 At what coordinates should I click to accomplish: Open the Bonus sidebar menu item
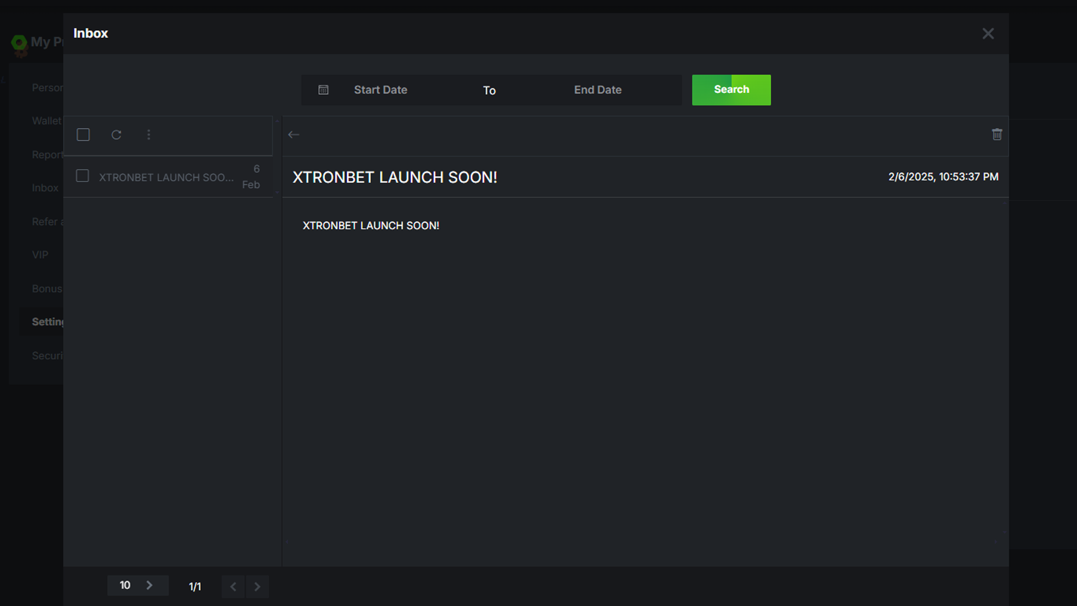(47, 288)
